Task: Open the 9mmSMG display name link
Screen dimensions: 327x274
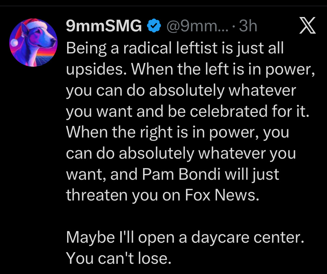Action: click(x=104, y=26)
